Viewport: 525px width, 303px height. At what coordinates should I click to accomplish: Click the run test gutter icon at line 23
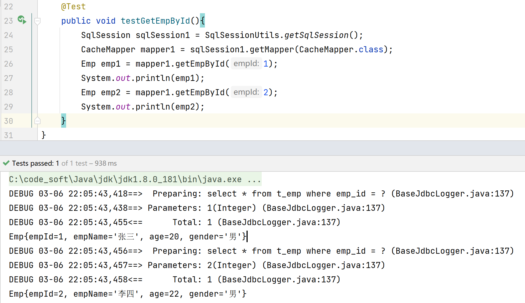click(22, 20)
